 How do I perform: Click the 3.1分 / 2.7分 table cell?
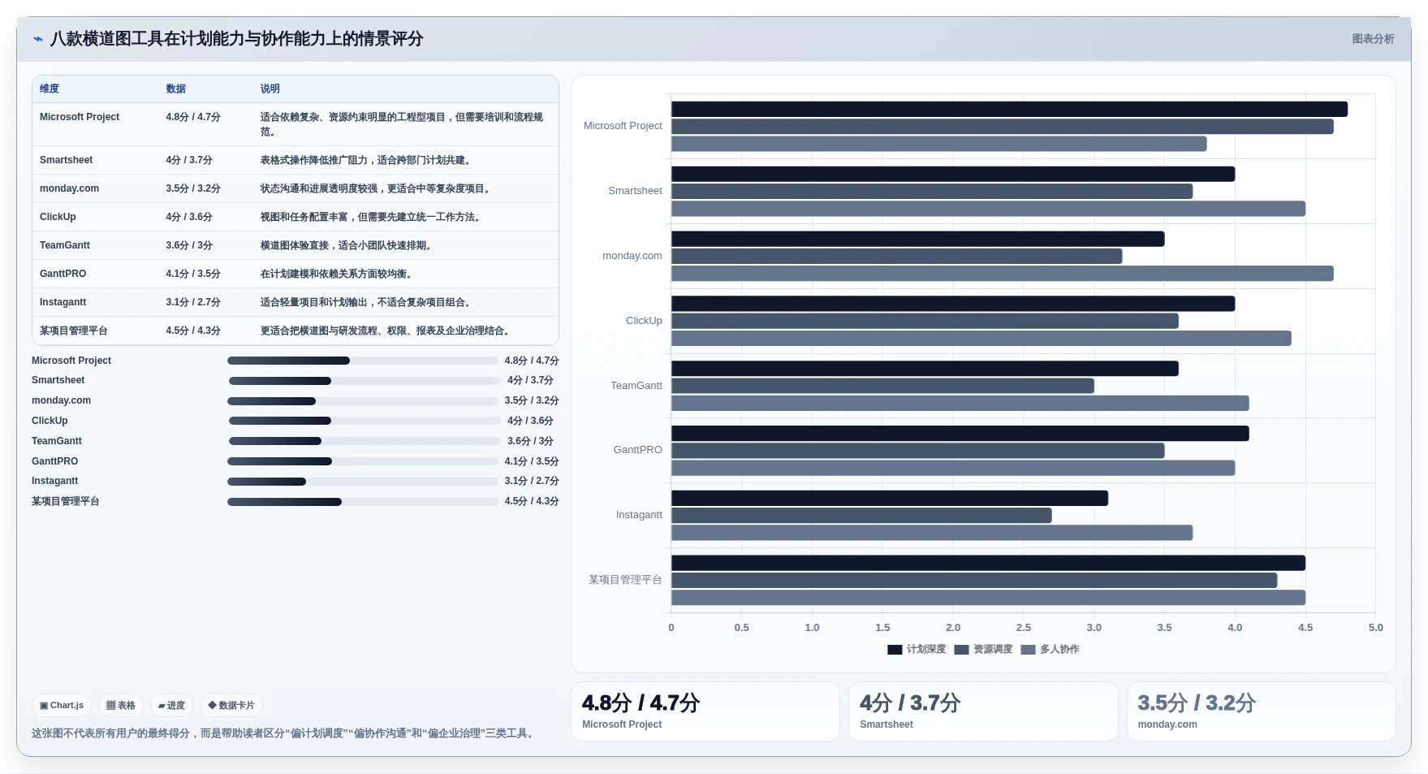pos(193,302)
